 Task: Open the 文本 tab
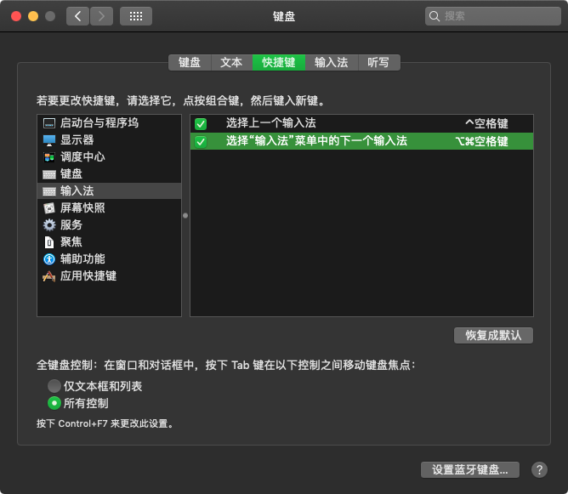click(231, 62)
